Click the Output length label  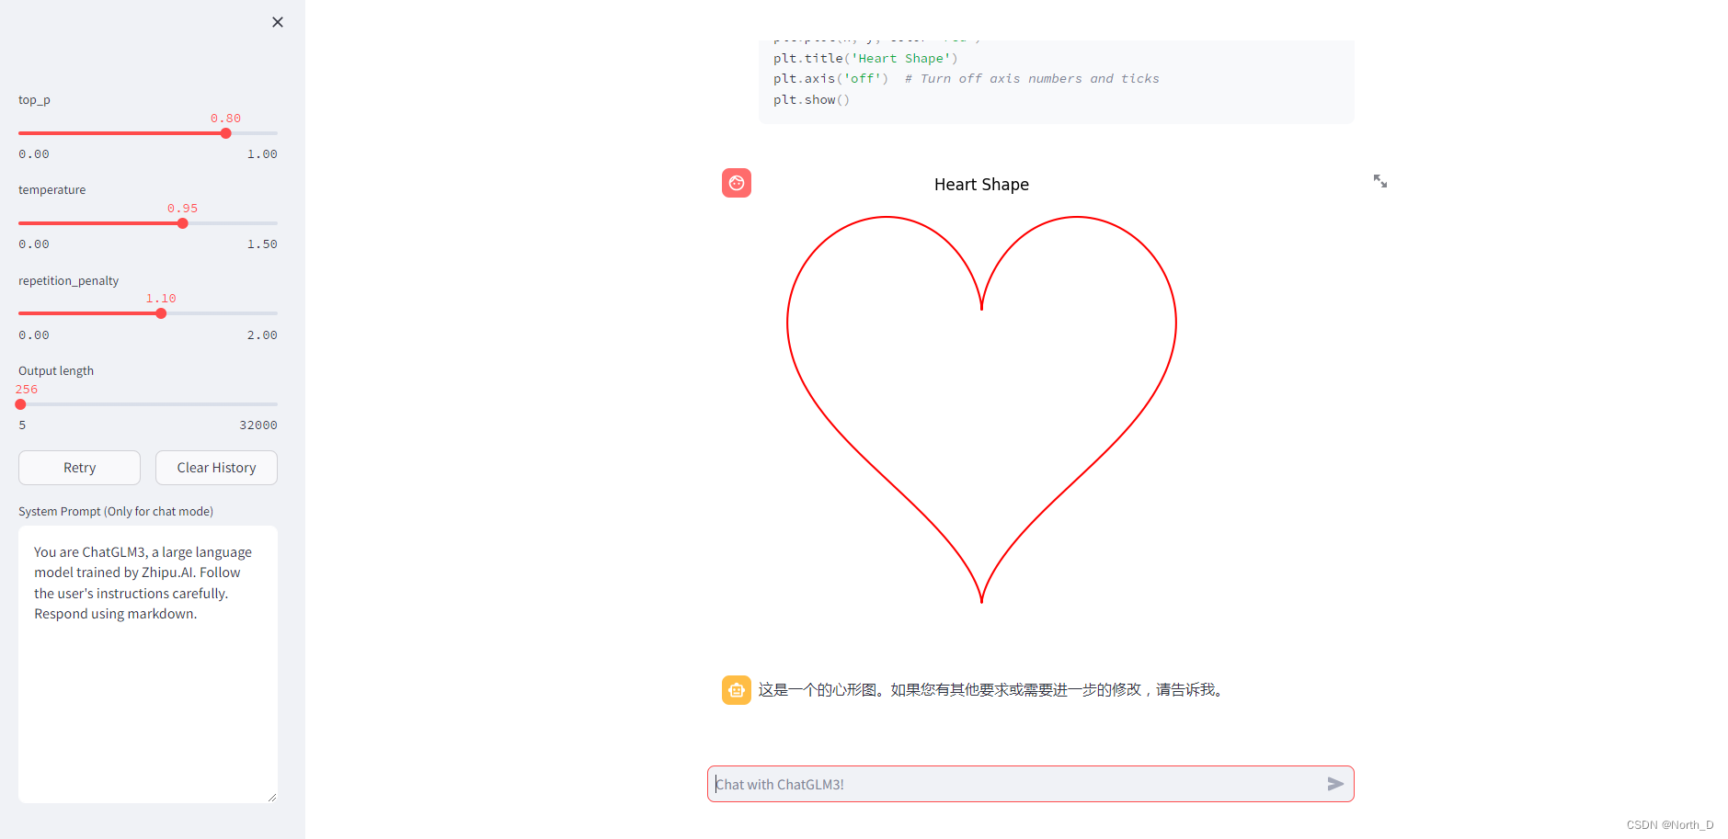pos(56,371)
